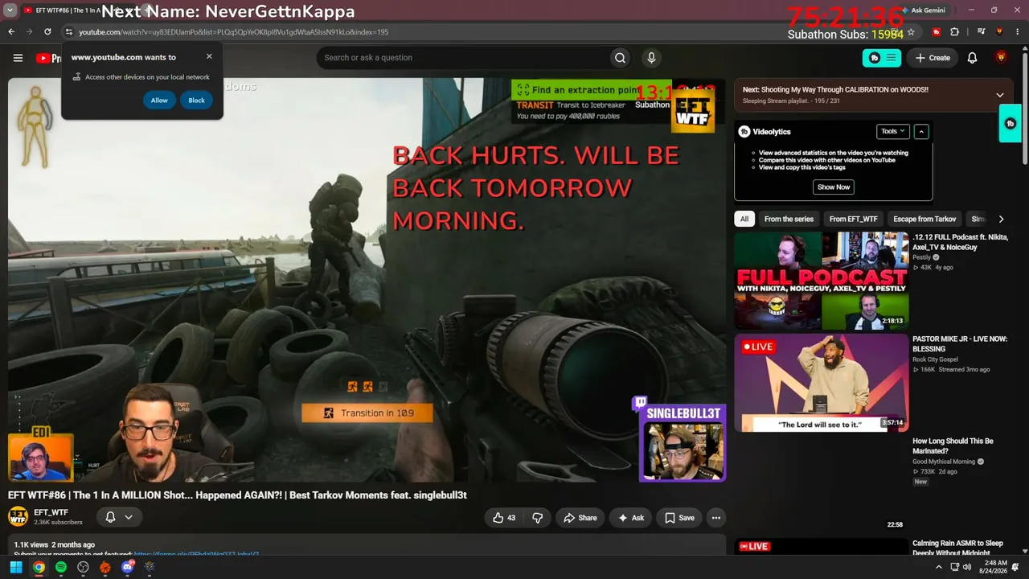Switch to the EFT WTF#86 browser tab

pyautogui.click(x=78, y=10)
